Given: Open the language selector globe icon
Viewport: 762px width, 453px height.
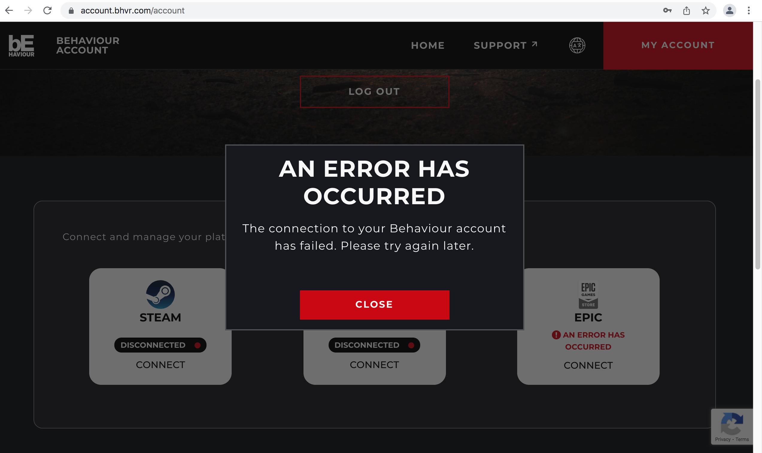Looking at the screenshot, I should tap(577, 45).
